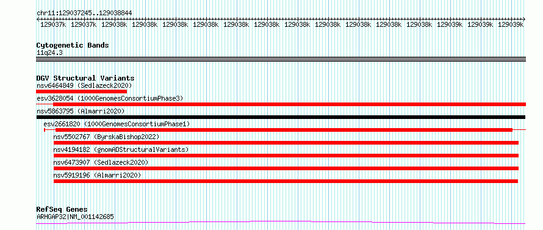This screenshot has width=543, height=230.
Task: Select the black nsv5863795 variant bar
Action: coord(281,117)
